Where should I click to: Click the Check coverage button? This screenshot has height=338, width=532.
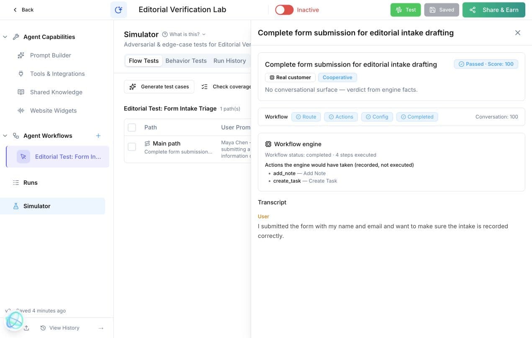point(226,87)
